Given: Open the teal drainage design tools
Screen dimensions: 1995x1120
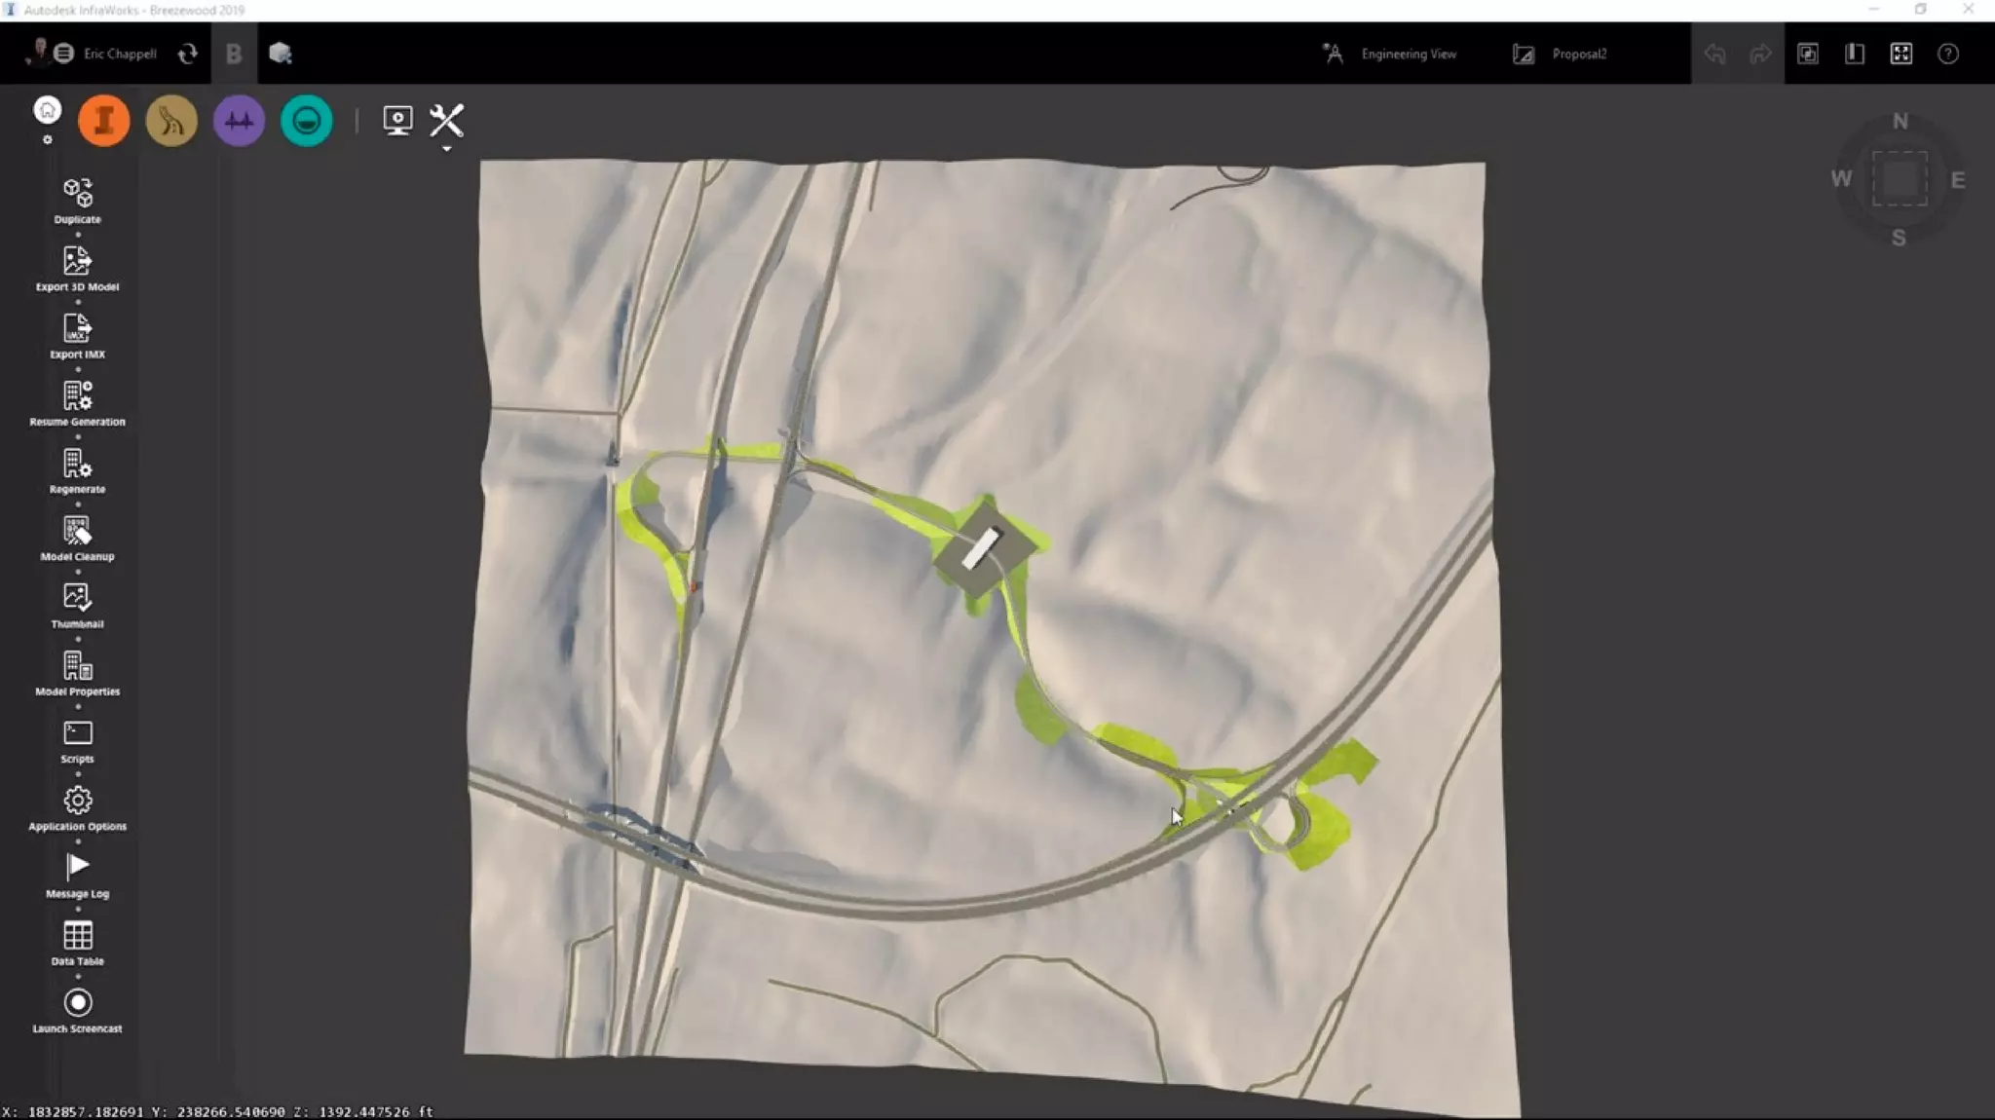Looking at the screenshot, I should [x=306, y=121].
